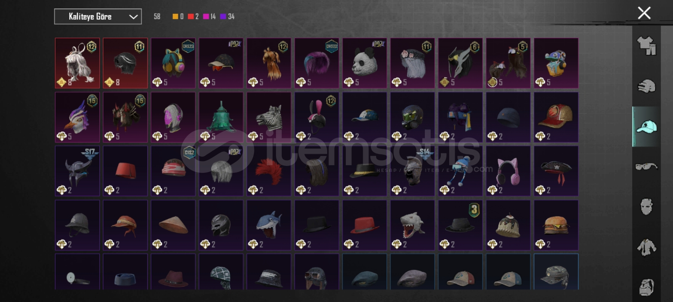Select the hamburger hat item
673x302 pixels.
tap(556, 225)
